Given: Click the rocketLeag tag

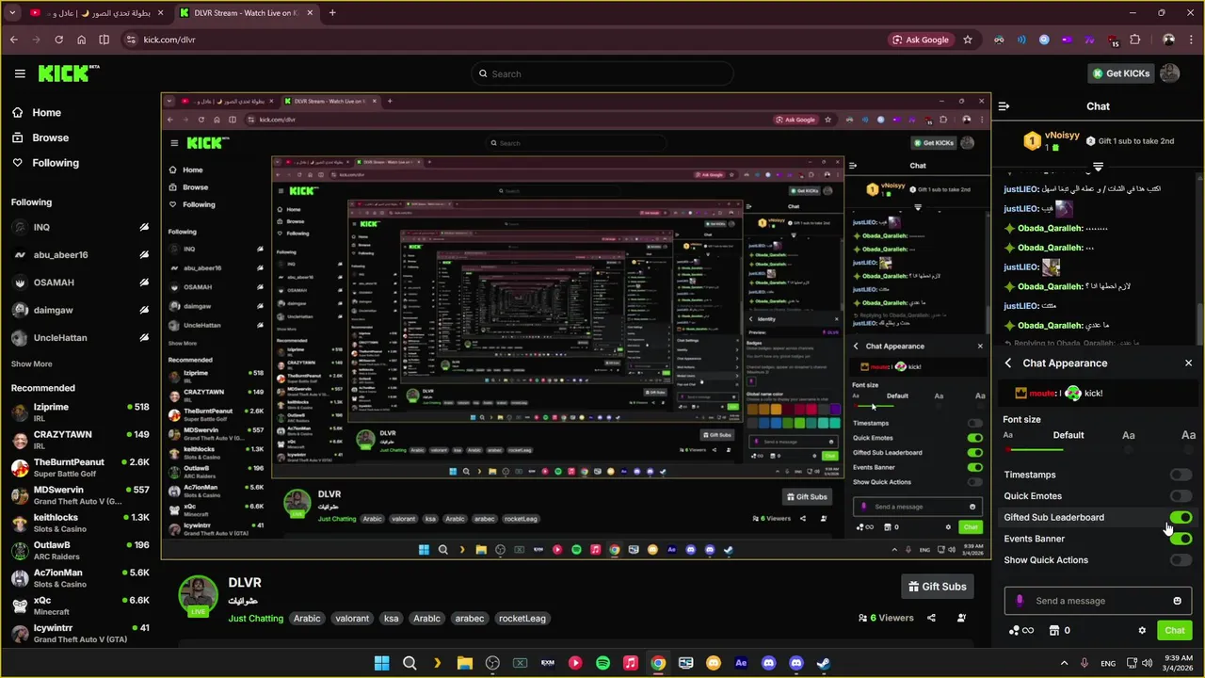Looking at the screenshot, I should pos(522,619).
